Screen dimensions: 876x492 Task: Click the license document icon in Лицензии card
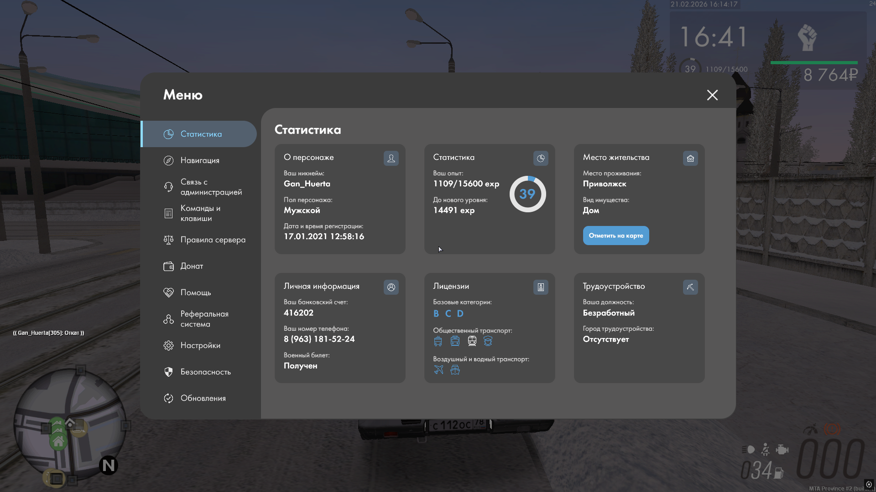click(541, 287)
